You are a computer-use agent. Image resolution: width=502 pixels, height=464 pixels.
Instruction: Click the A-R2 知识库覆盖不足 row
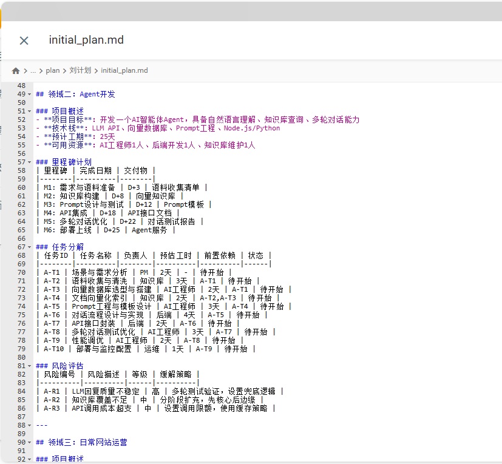149,400
